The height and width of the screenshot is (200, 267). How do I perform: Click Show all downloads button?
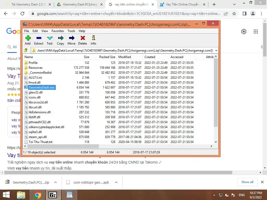coord(247,182)
